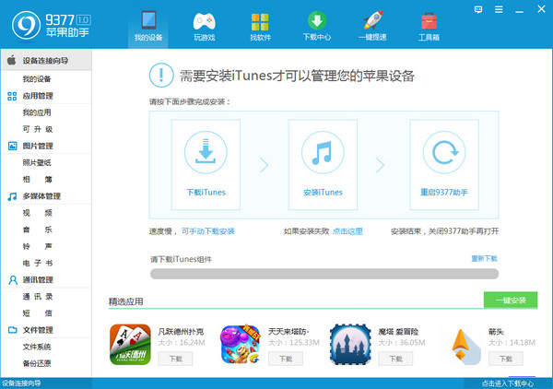This screenshot has height=389, width=553.
Task: Open 照片壁纸 in the sidebar
Action: (x=37, y=162)
